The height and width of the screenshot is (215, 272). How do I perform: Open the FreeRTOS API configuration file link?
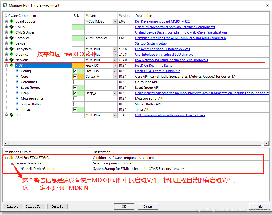pyautogui.click(x=158, y=71)
